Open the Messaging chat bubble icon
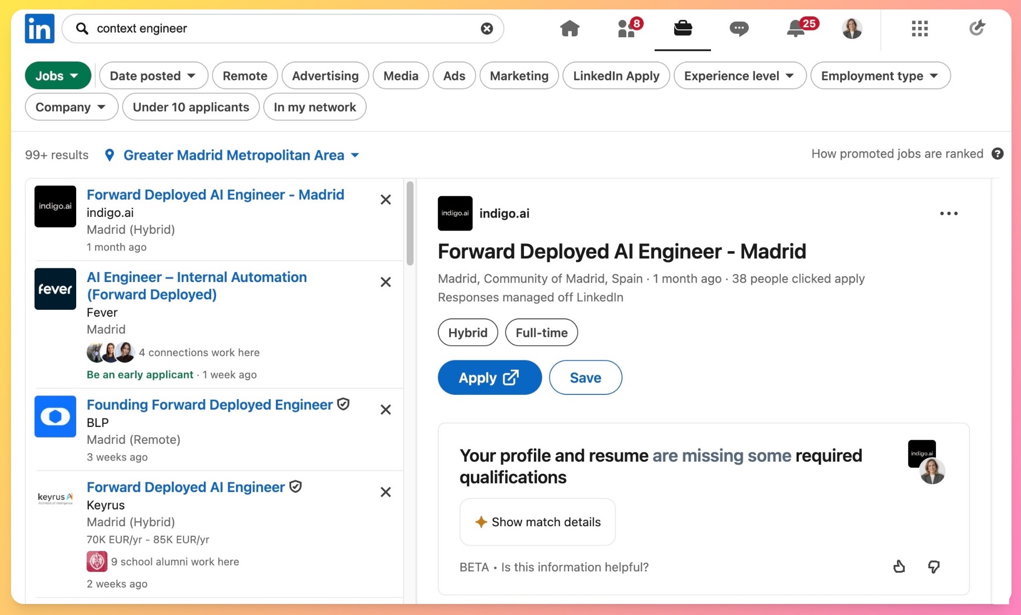This screenshot has height=615, width=1021. (739, 28)
